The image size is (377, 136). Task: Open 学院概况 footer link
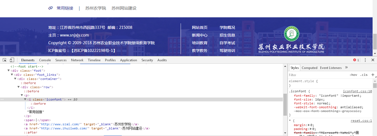point(227,27)
